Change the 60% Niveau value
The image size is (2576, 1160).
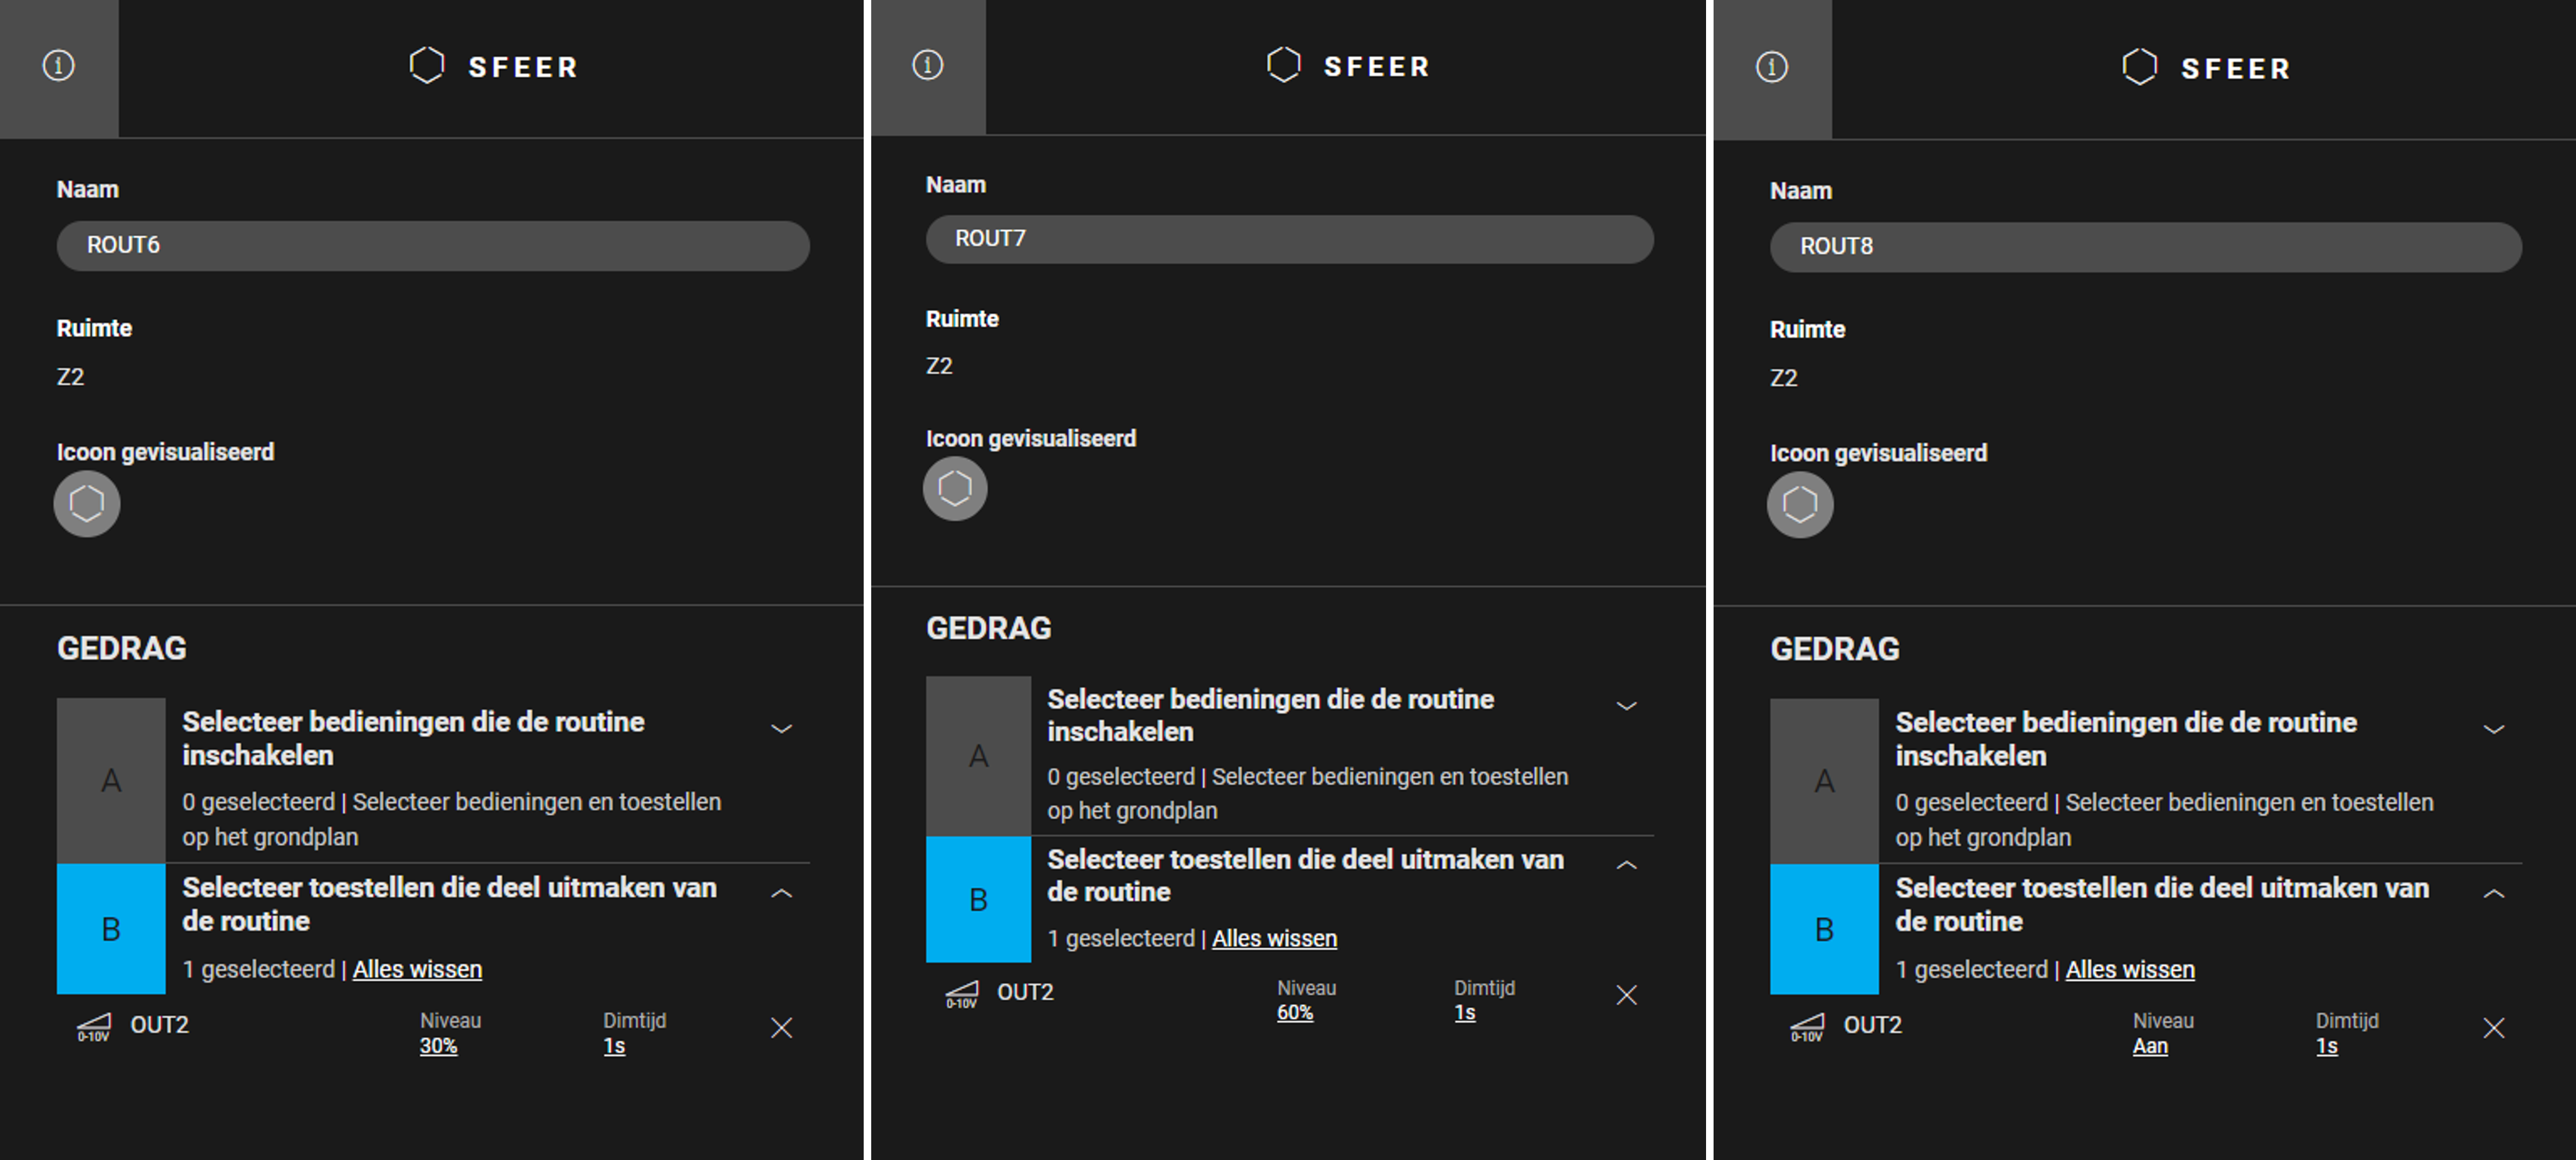tap(1294, 1012)
